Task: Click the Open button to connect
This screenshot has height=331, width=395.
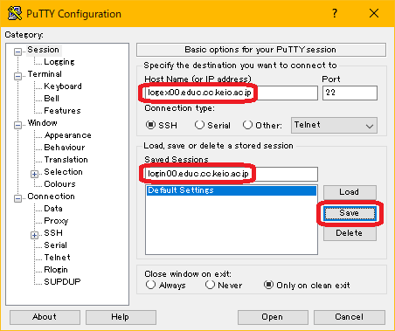Action: 273,317
